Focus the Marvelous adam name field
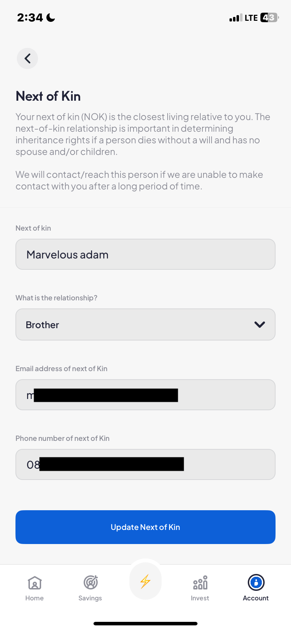Image resolution: width=291 pixels, height=631 pixels. click(145, 255)
